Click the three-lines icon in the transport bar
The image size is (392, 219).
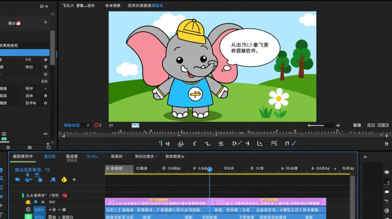[x=221, y=144]
